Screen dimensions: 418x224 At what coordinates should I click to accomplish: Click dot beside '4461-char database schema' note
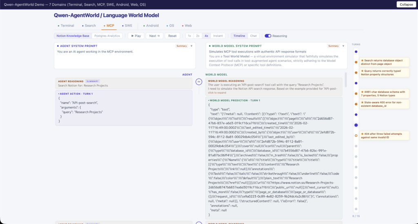pos(356,94)
